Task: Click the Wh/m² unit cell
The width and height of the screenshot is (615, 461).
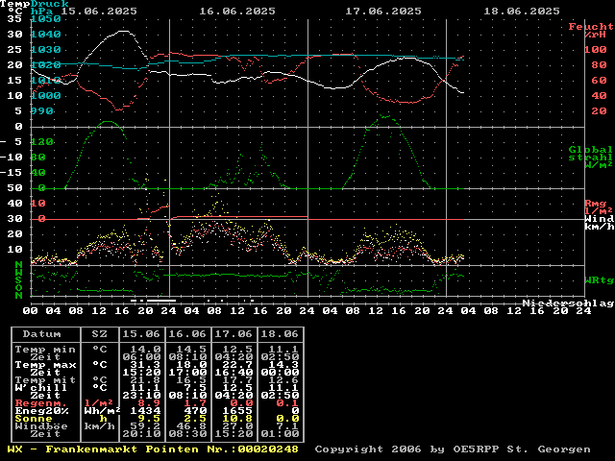Action: tap(103, 411)
